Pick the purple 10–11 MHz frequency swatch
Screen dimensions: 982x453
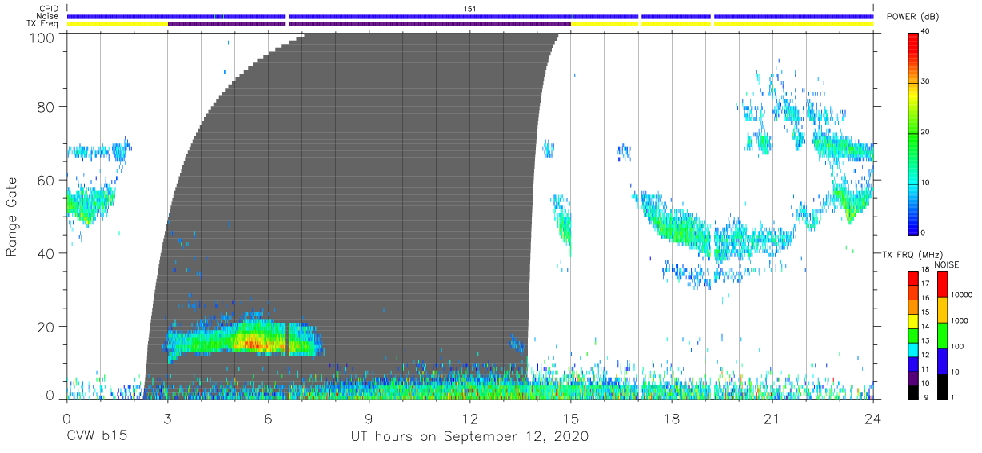point(912,378)
